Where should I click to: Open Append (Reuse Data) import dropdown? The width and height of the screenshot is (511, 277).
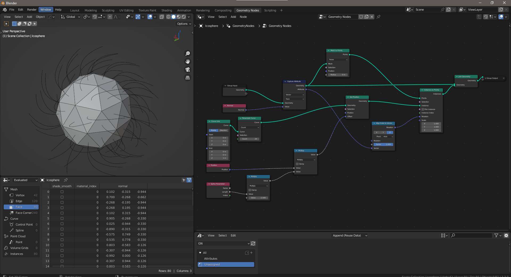click(350, 235)
